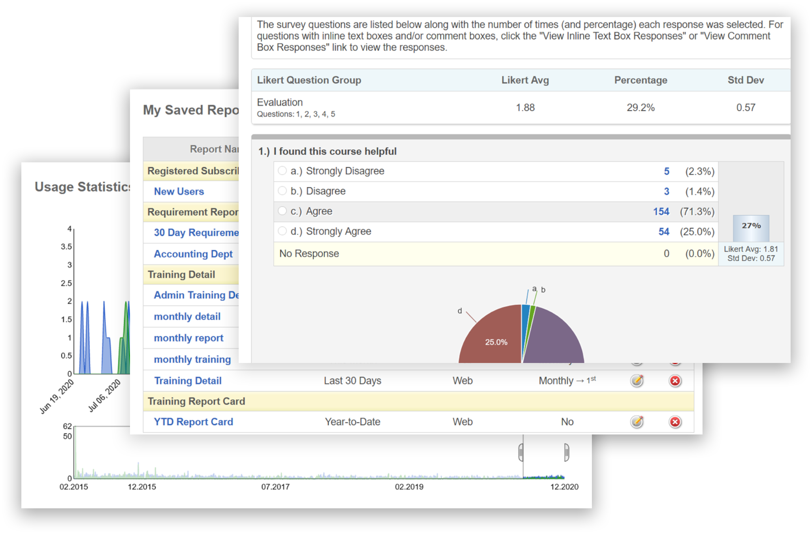Open the YTD Report Card link
This screenshot has height=534, width=812.
(x=193, y=422)
